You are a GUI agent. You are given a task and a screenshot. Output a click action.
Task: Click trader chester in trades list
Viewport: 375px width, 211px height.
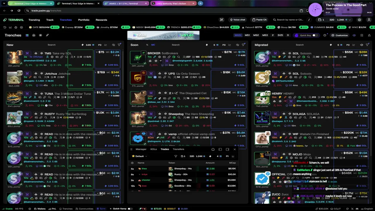[146, 180]
